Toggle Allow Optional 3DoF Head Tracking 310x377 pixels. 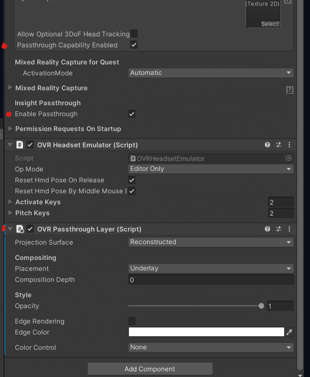coord(134,34)
